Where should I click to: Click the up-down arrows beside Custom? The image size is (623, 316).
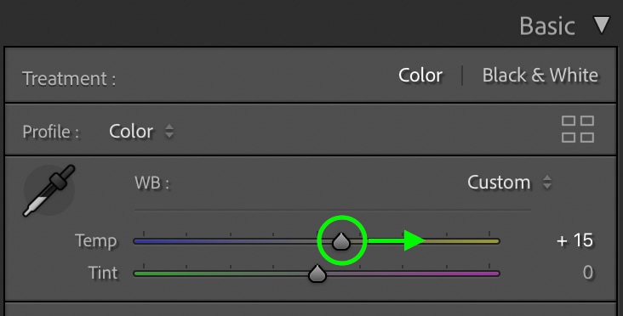tap(547, 183)
